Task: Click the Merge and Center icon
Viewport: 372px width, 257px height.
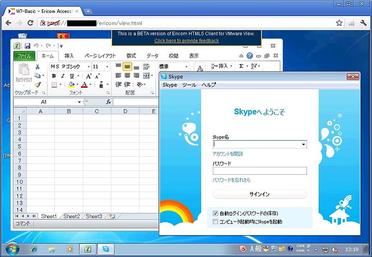Action: 146,75
